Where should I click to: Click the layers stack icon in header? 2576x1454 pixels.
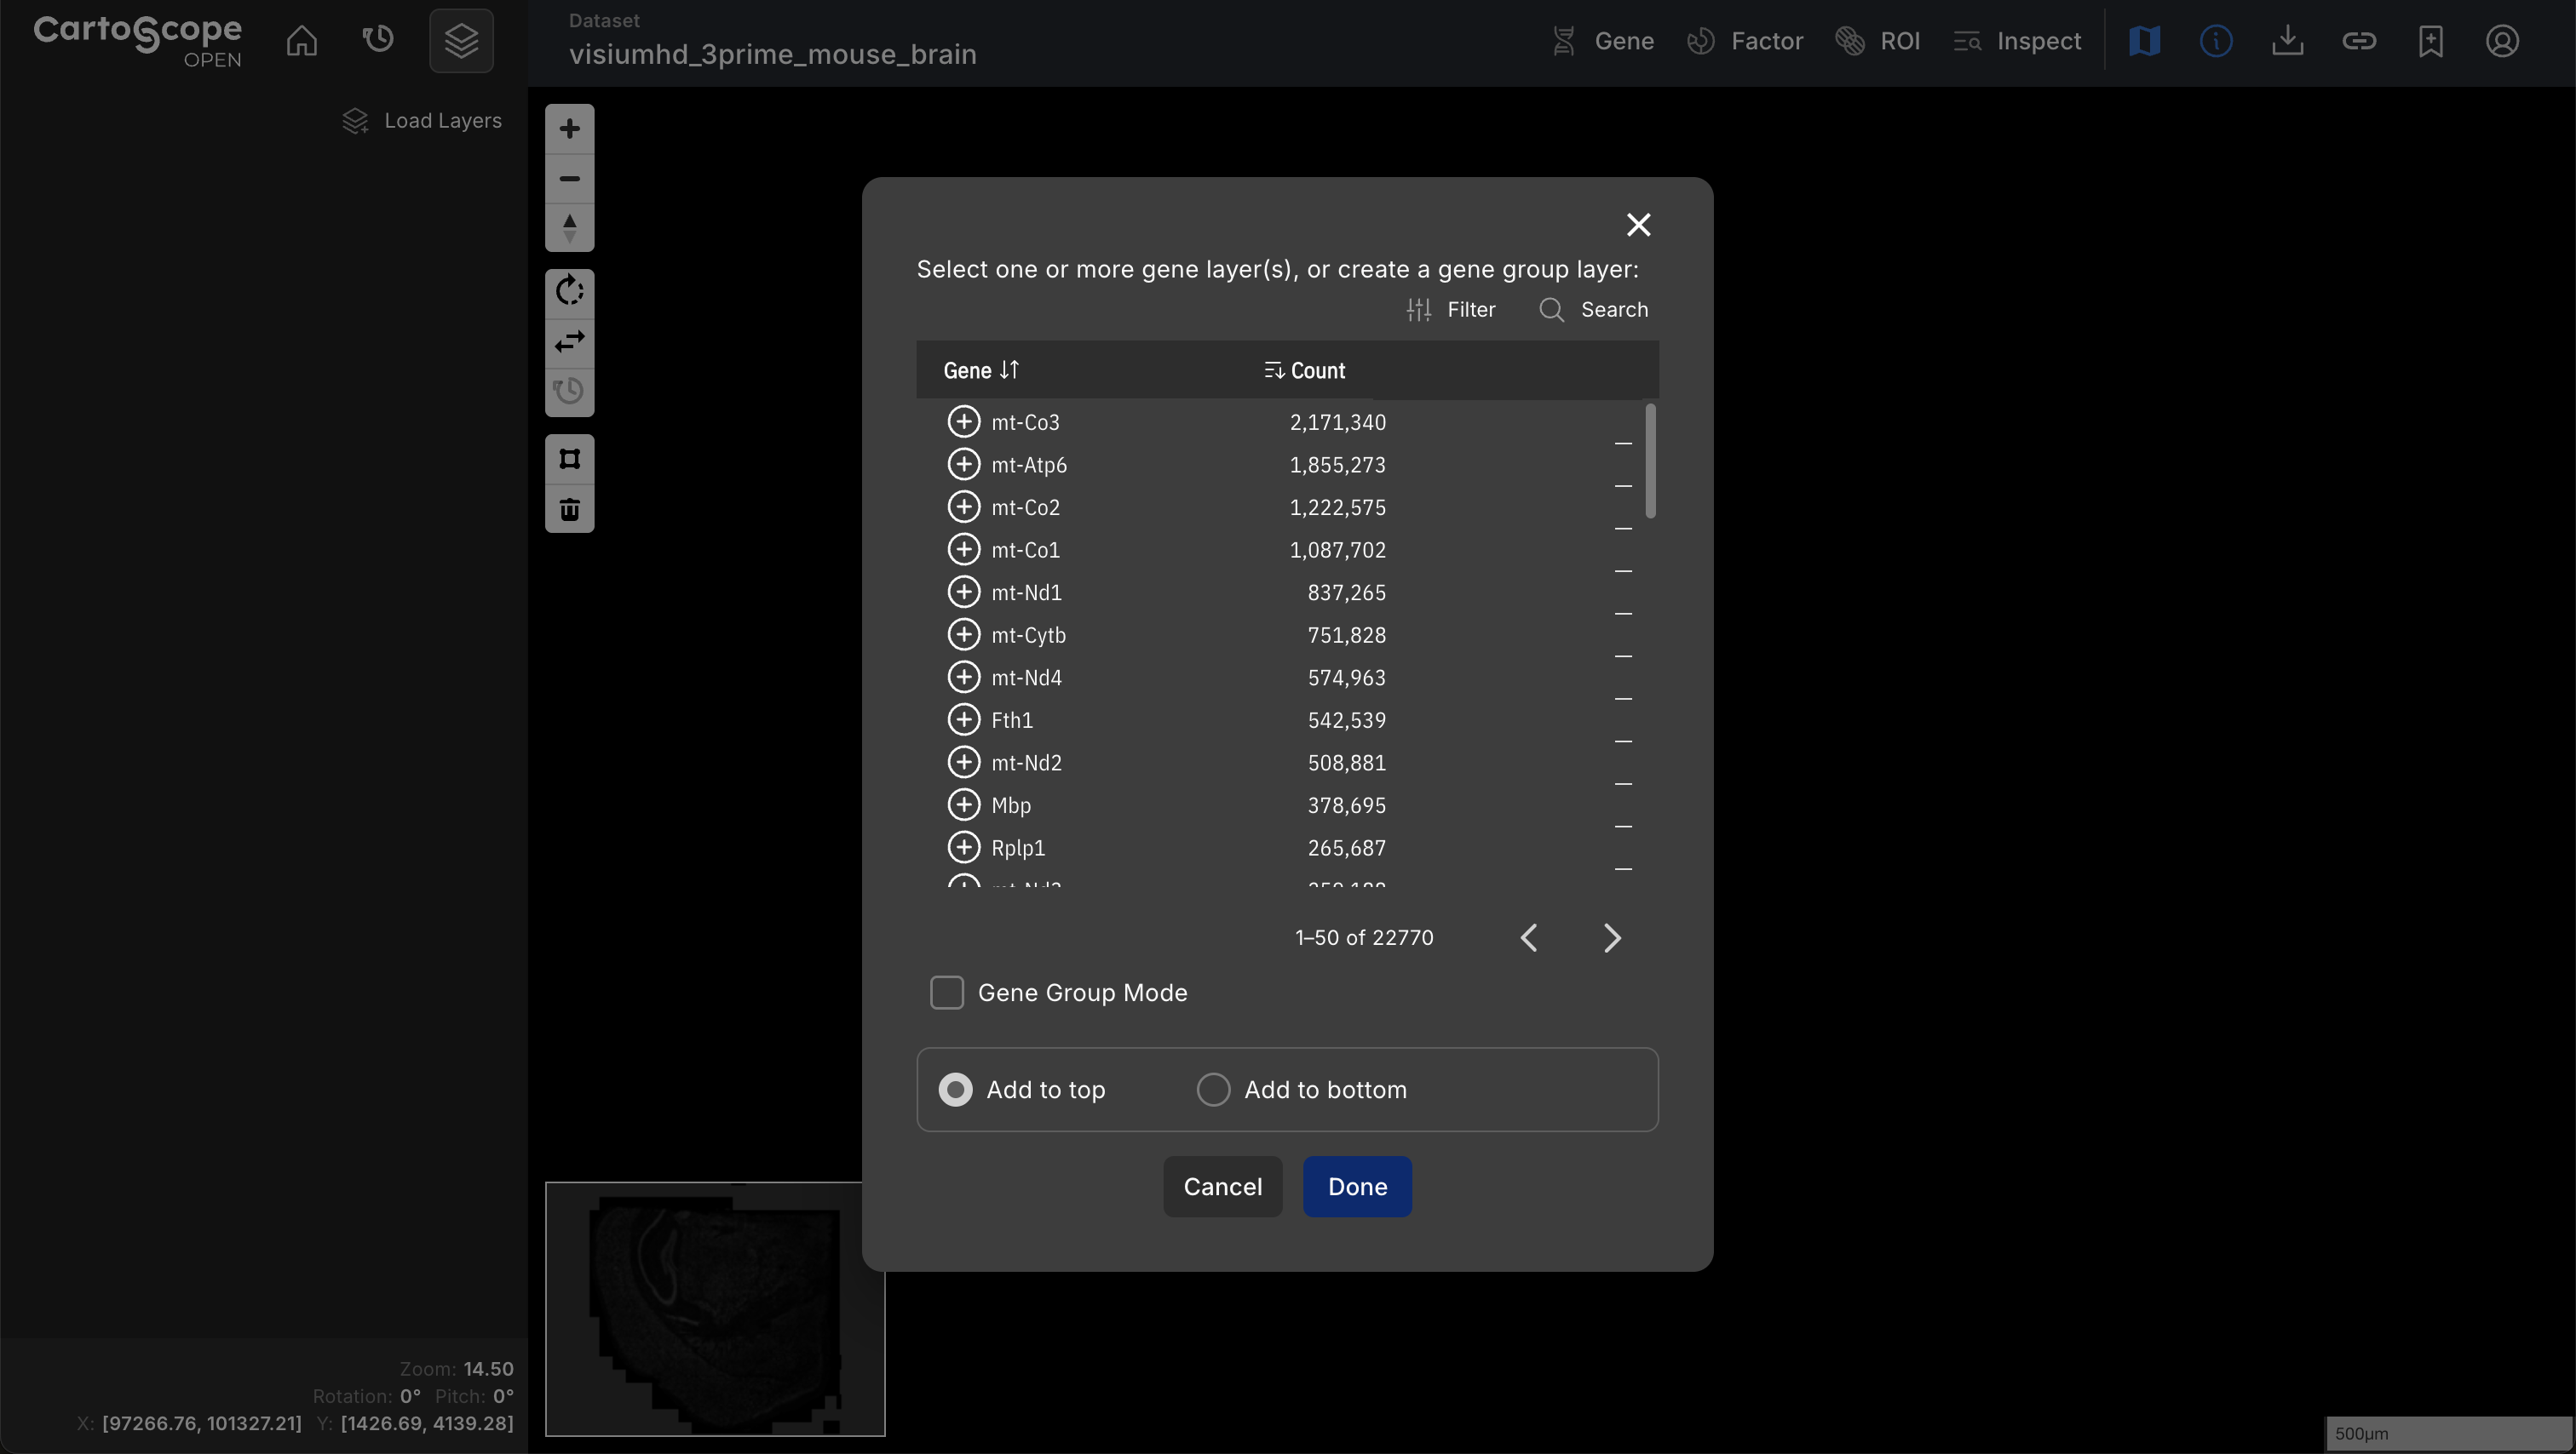pyautogui.click(x=461, y=41)
